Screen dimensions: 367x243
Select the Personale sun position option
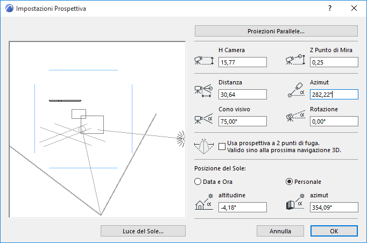290,182
